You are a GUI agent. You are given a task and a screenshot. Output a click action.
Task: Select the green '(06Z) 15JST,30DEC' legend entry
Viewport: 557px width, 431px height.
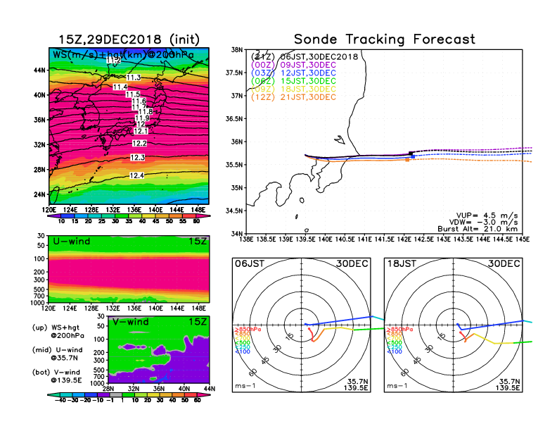293,81
